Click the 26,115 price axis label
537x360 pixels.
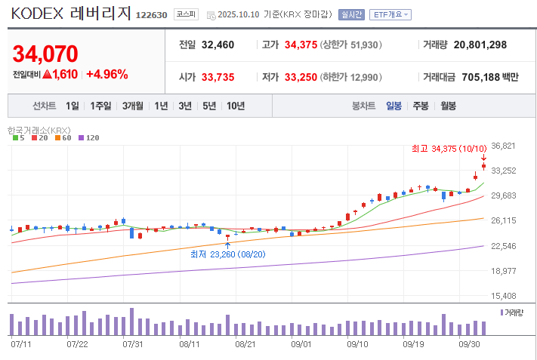click(503, 220)
